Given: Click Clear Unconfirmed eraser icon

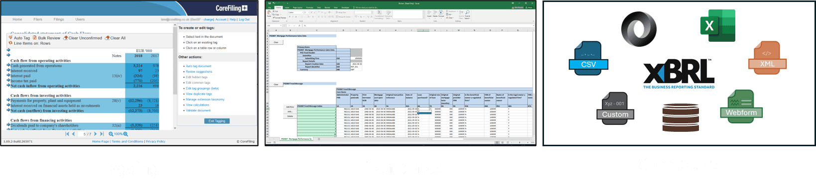Looking at the screenshot, I should (x=65, y=38).
